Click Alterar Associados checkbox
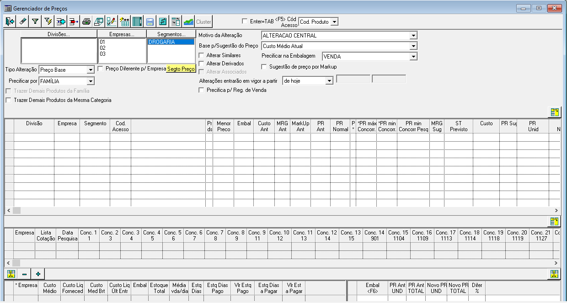Screen dimensions: 567x303 [x=202, y=72]
